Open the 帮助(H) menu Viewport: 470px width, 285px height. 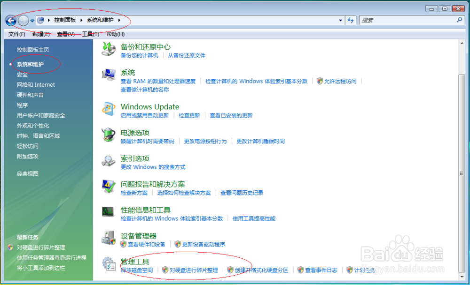pyautogui.click(x=116, y=34)
